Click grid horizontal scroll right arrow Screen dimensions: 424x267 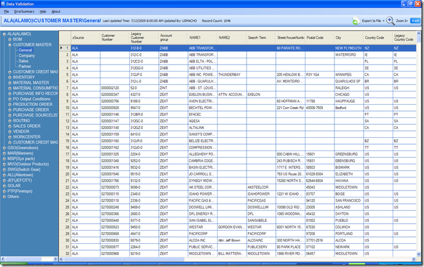[413, 259]
